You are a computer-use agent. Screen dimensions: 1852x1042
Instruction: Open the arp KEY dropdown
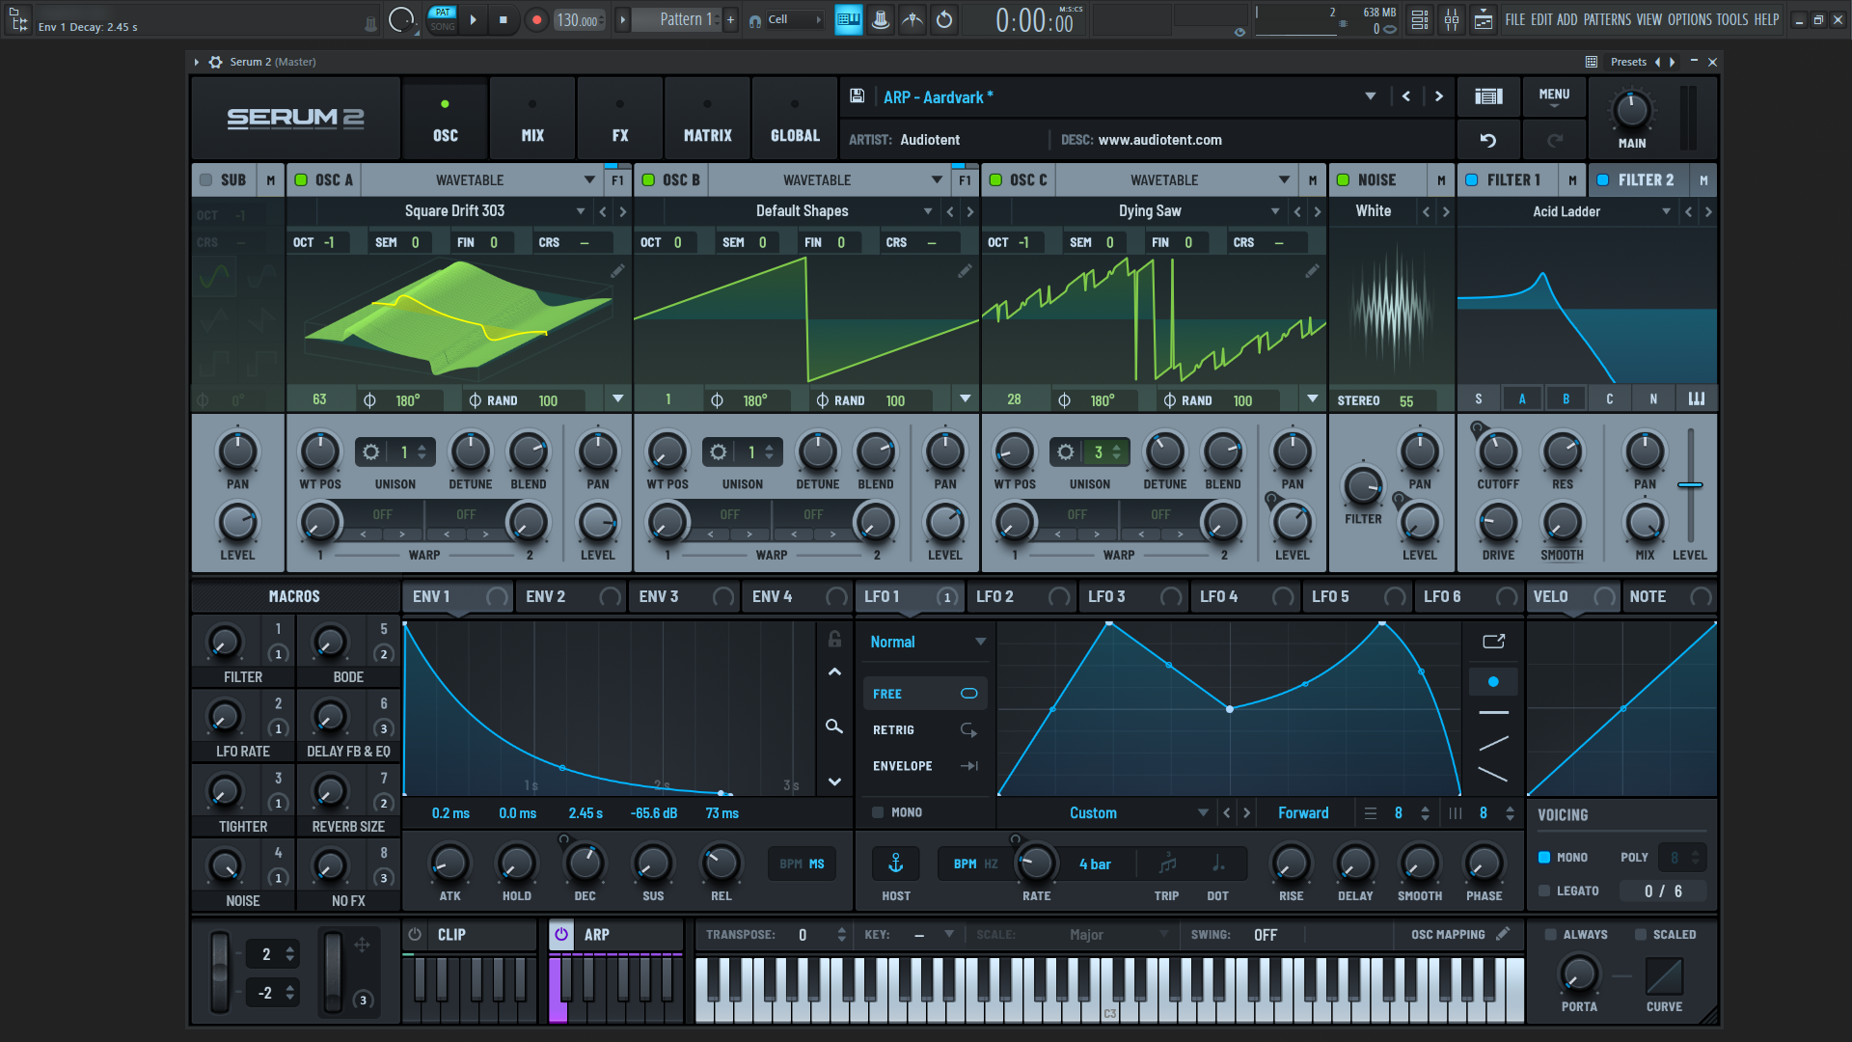coord(949,934)
